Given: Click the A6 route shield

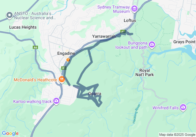Looking at the screenshot, I should coord(36,47).
